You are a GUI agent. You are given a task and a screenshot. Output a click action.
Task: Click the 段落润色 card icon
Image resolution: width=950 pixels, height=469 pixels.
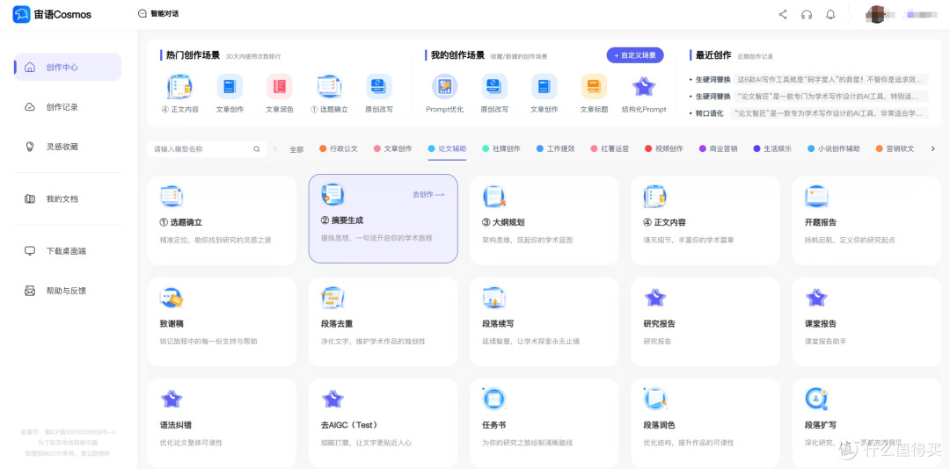(655, 399)
